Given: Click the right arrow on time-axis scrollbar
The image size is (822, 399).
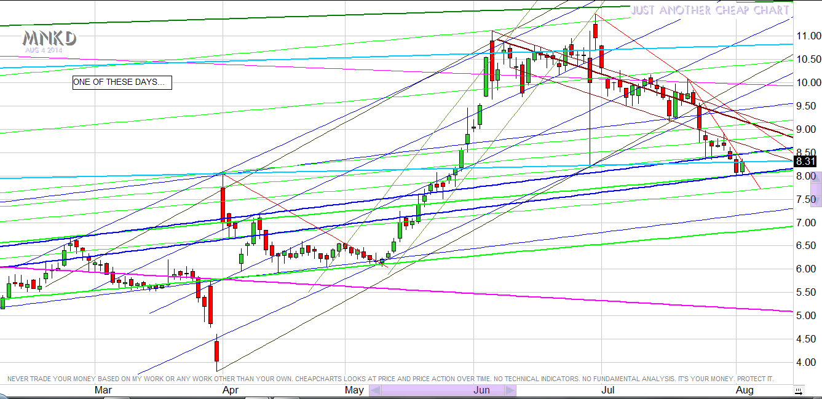Looking at the screenshot, I should tap(510, 390).
